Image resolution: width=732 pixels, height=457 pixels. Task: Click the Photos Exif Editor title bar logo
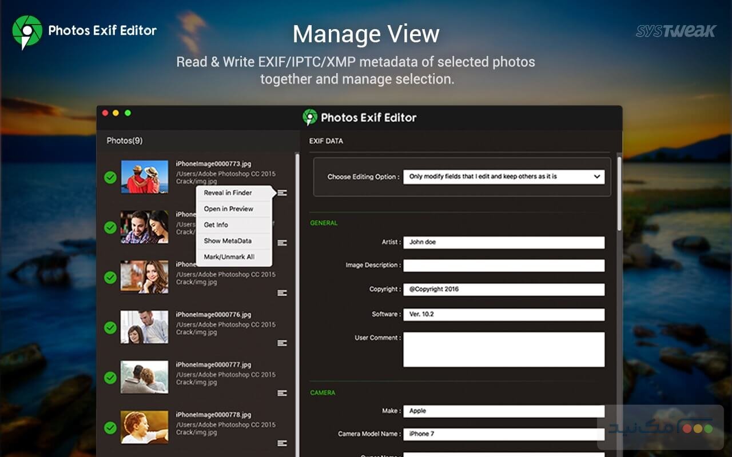click(x=310, y=118)
